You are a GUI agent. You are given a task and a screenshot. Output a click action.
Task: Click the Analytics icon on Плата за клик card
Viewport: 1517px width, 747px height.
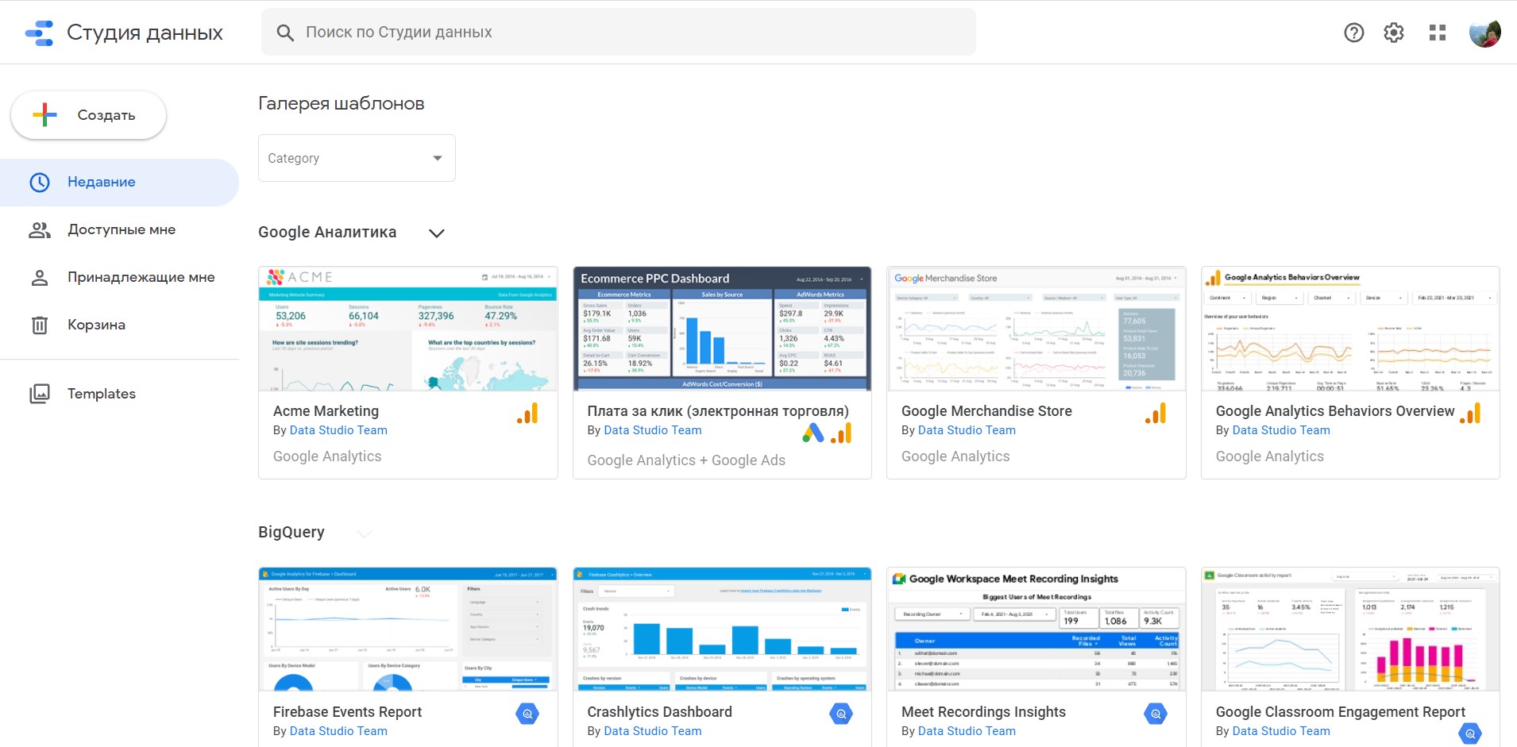[841, 433]
